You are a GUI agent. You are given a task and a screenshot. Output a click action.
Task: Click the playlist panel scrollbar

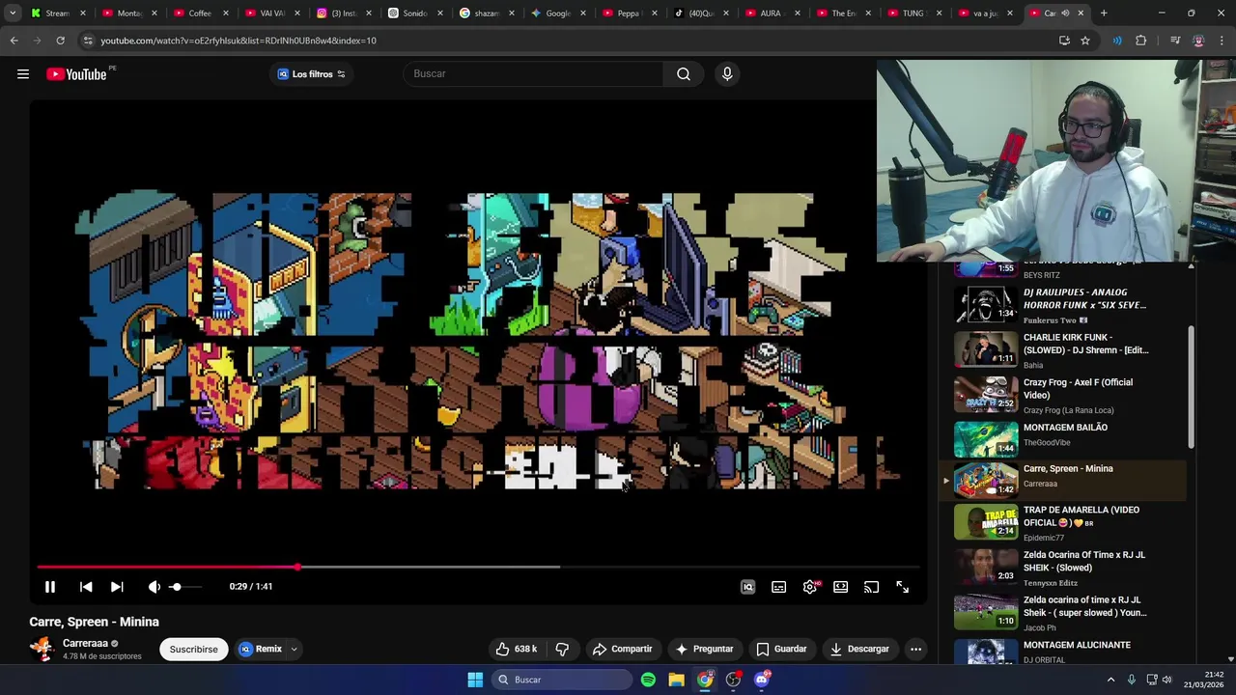coord(1191,386)
